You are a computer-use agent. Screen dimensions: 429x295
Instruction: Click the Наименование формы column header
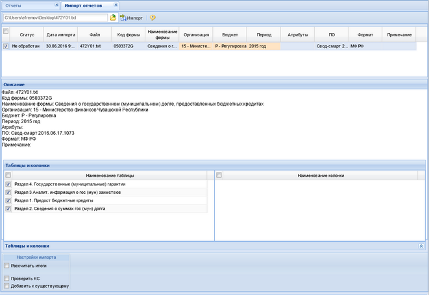tap(162, 35)
